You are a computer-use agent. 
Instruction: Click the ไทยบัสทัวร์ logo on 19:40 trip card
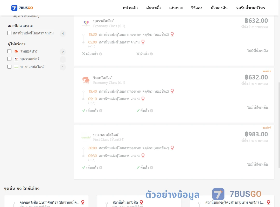tap(86, 80)
